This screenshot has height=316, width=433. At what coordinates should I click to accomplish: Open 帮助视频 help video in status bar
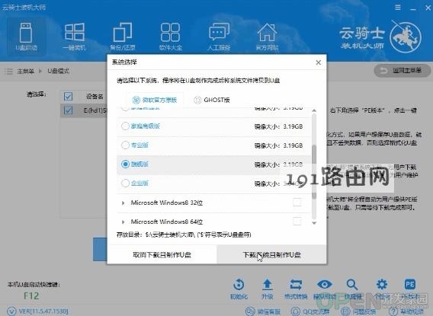406,311
